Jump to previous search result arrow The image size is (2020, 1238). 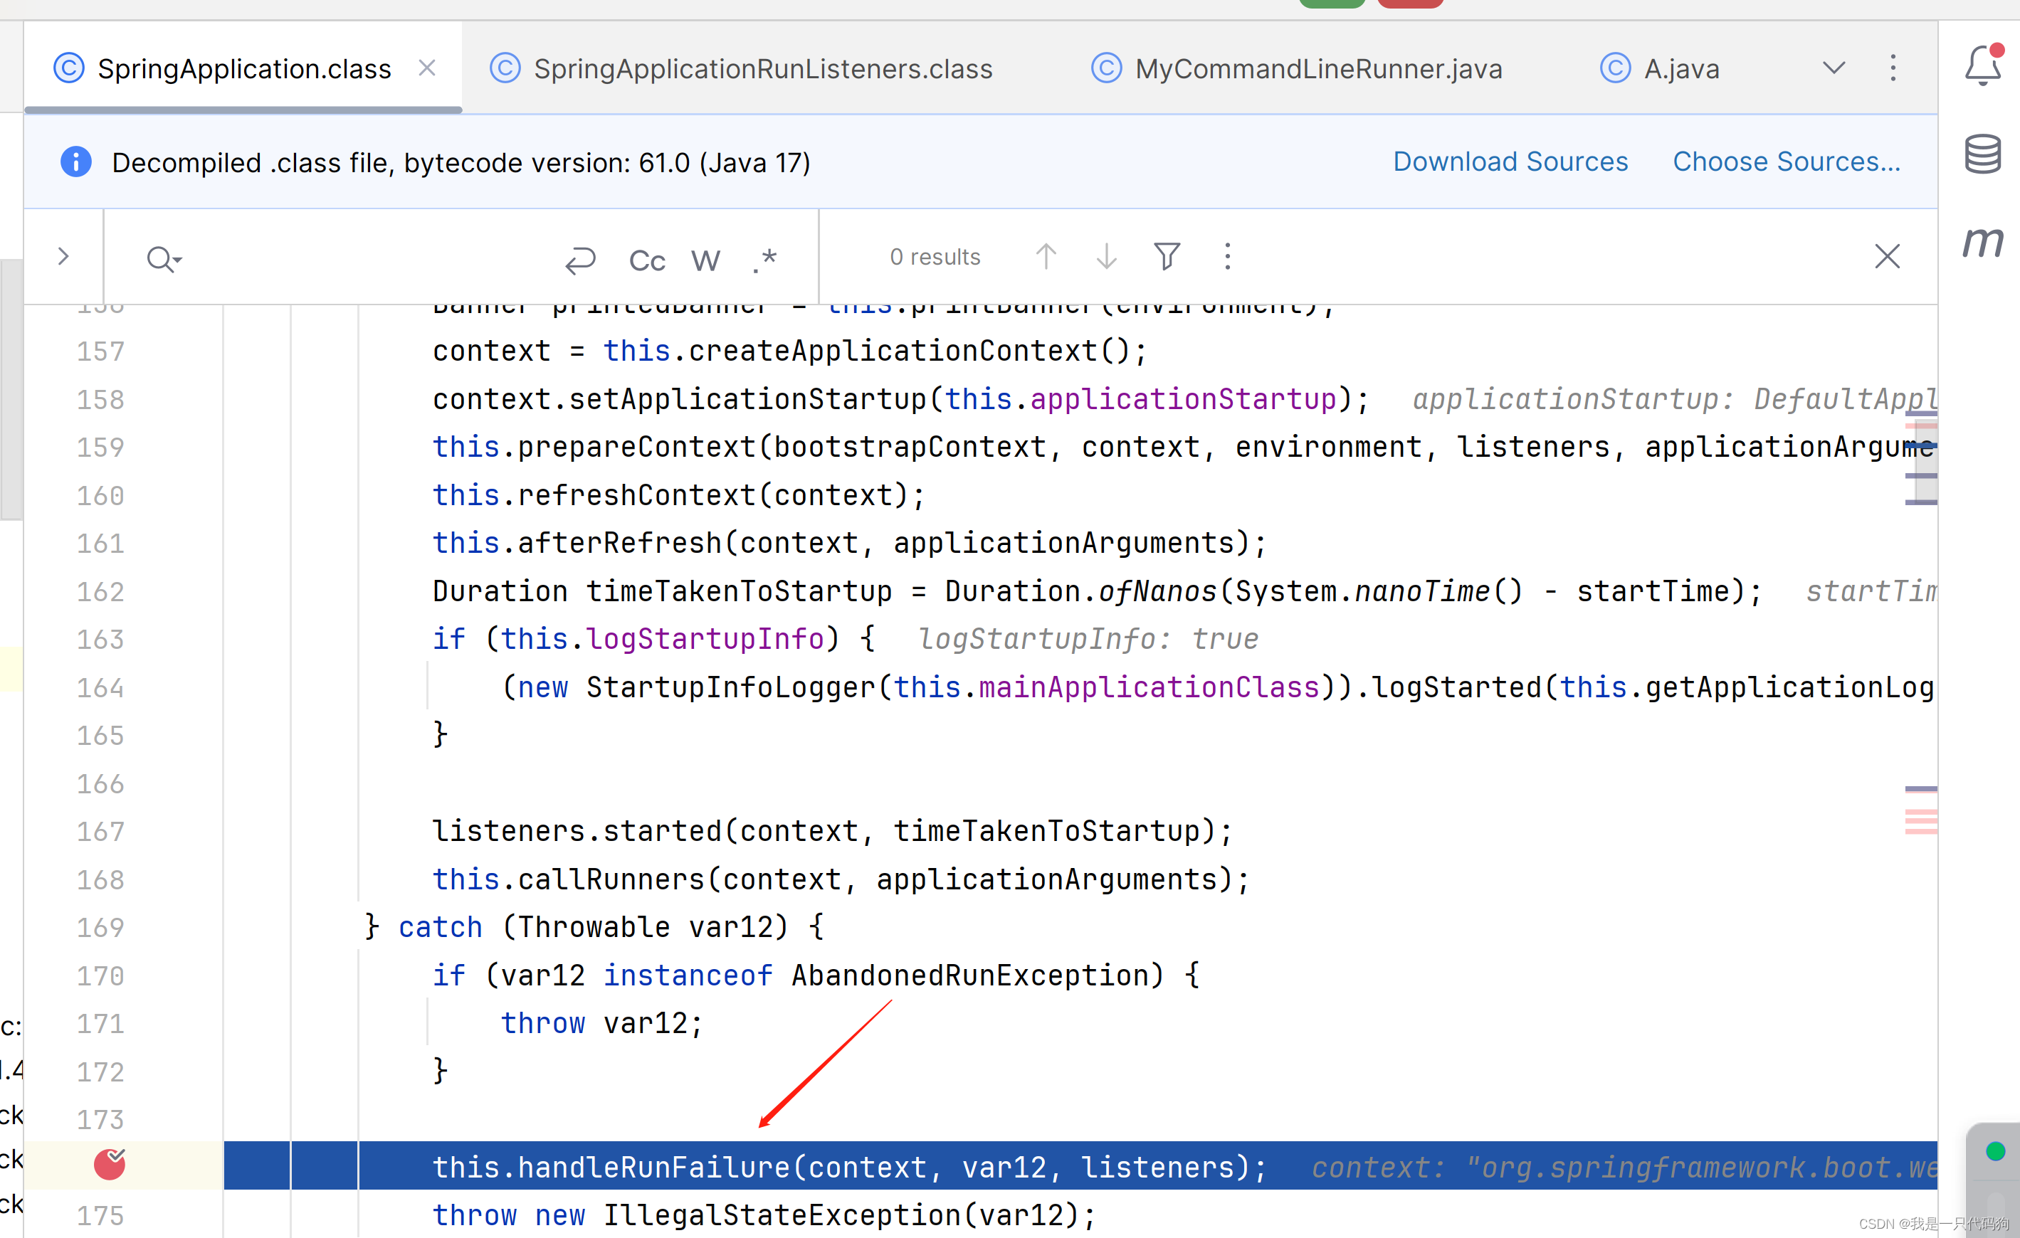point(1047,256)
